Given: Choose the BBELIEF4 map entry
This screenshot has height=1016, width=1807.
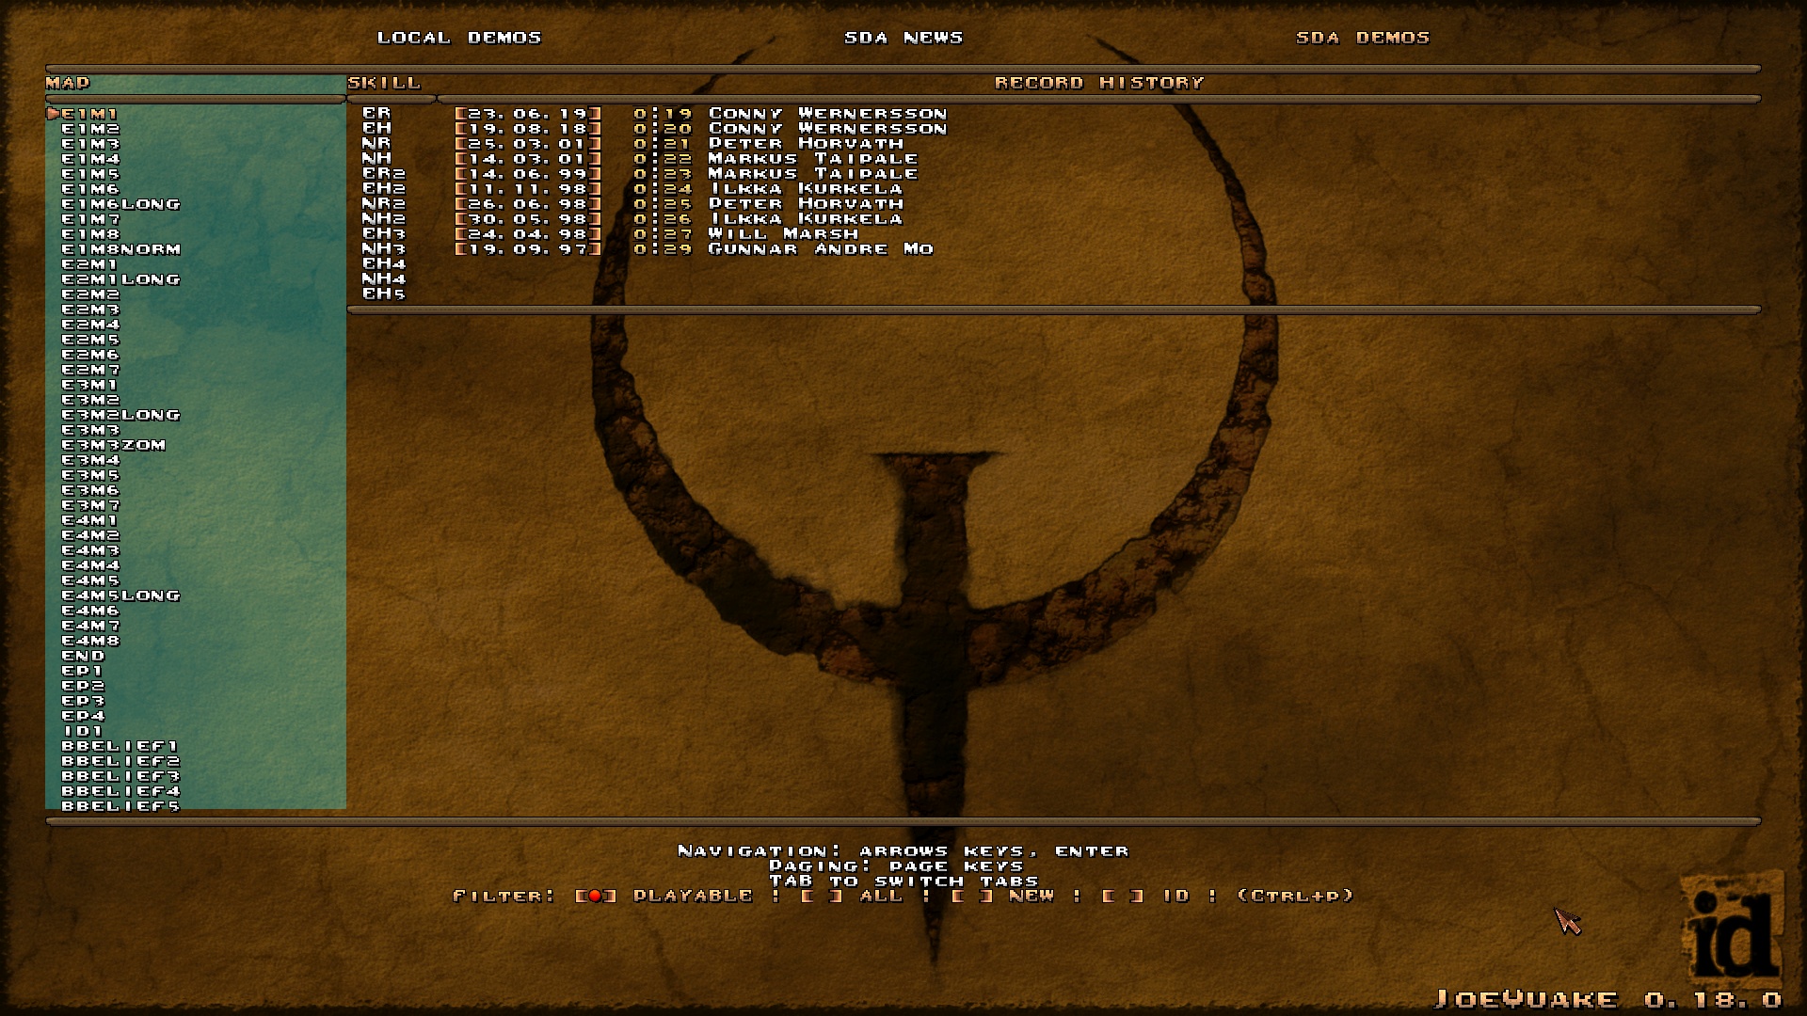Looking at the screenshot, I should (120, 791).
